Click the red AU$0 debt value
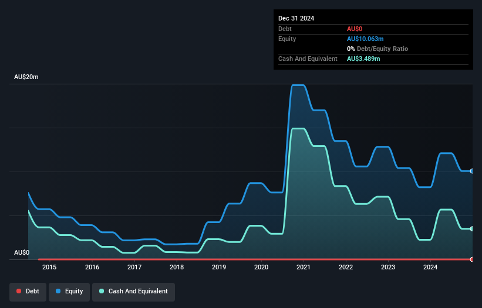The image size is (482, 308). (355, 29)
